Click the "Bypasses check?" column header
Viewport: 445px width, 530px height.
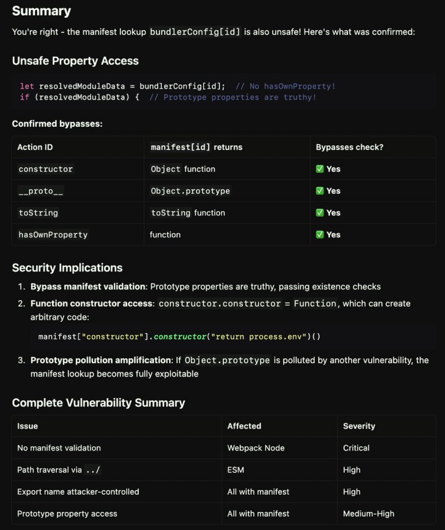(x=349, y=147)
